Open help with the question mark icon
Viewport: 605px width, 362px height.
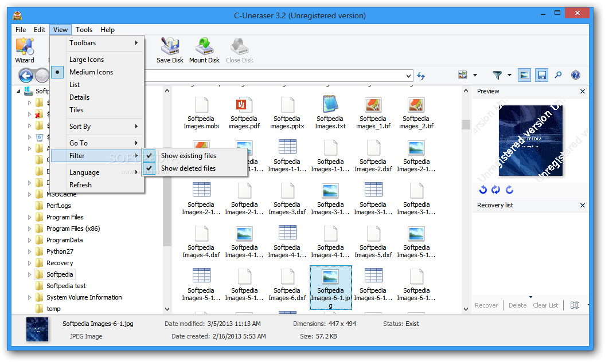click(576, 75)
